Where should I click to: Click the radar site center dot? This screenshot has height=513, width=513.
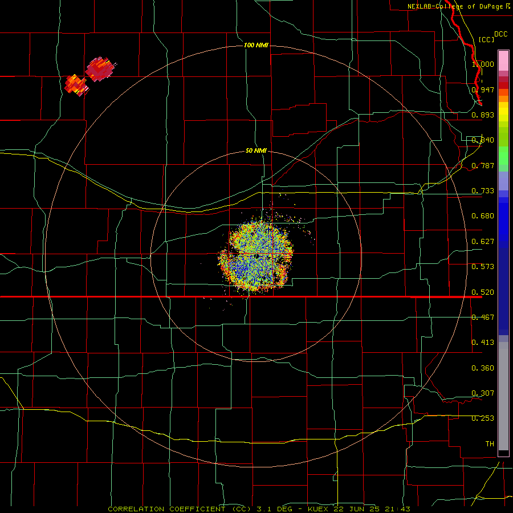coord(257,256)
